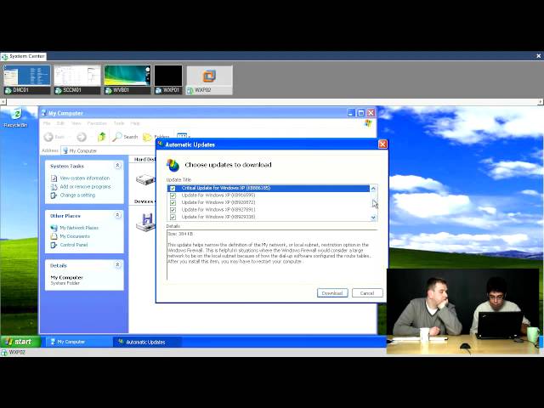Open the WVB01 machine thumbnail
The width and height of the screenshot is (544, 408).
coord(127,79)
